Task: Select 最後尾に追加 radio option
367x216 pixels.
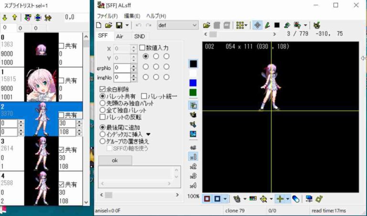Action: (102, 127)
